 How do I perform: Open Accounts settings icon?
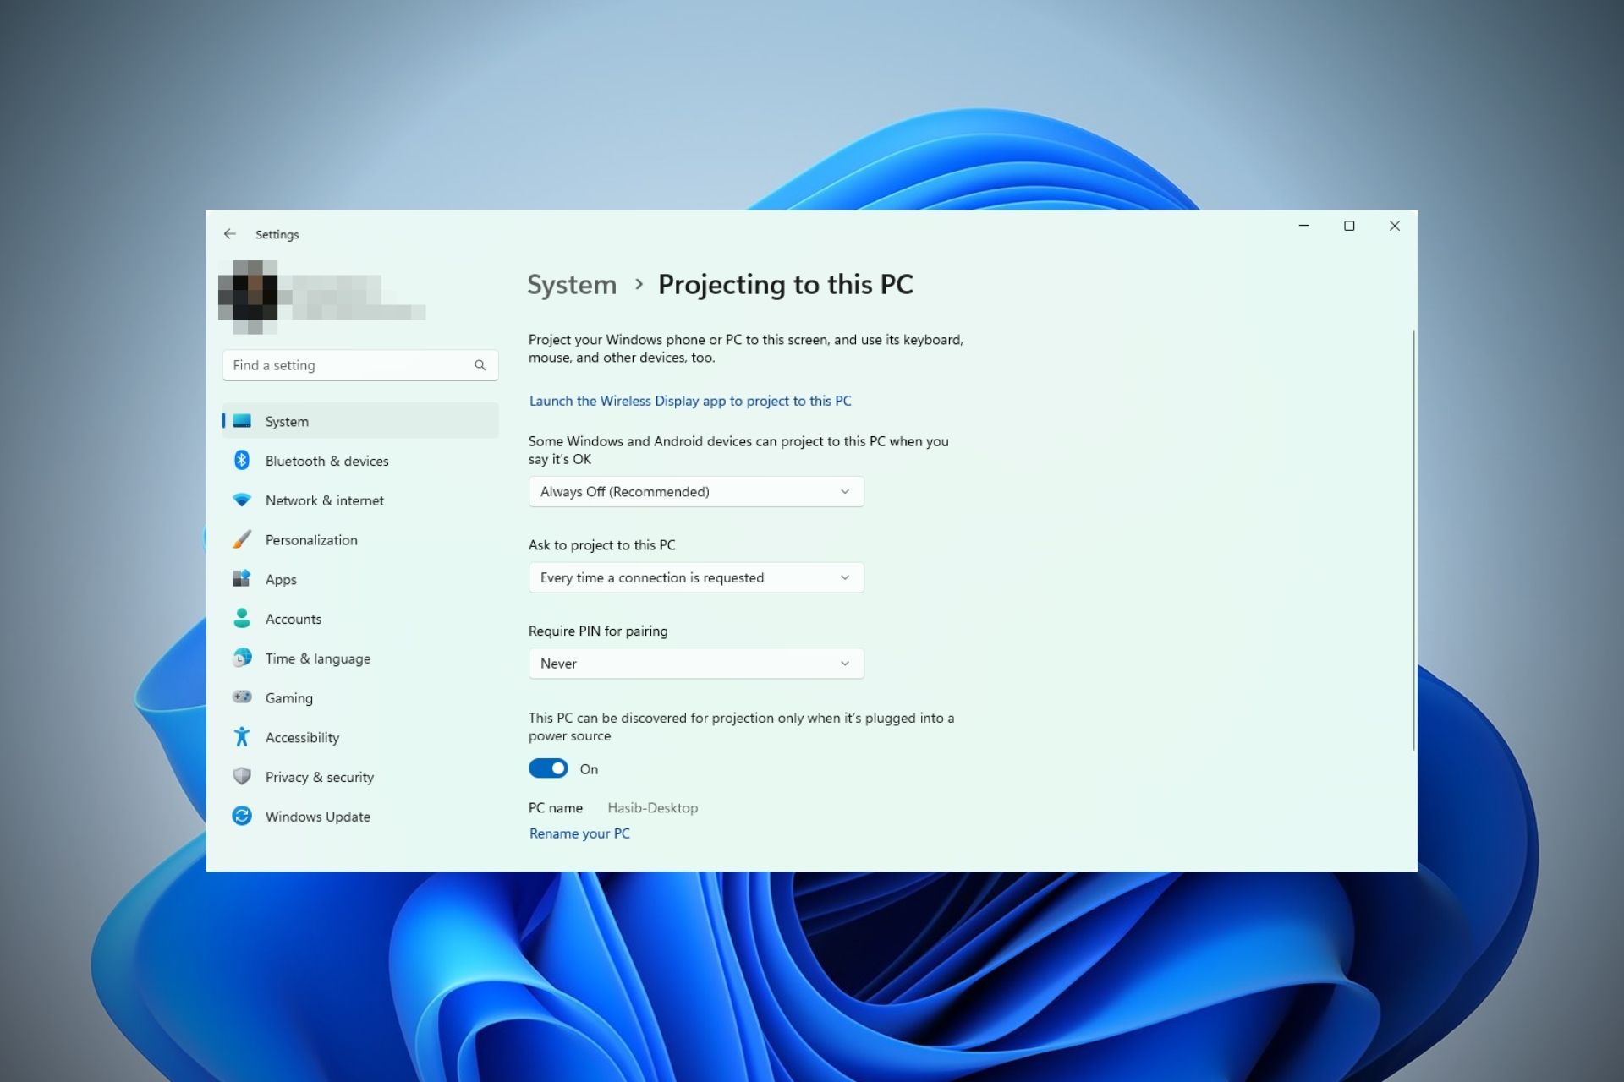click(242, 618)
